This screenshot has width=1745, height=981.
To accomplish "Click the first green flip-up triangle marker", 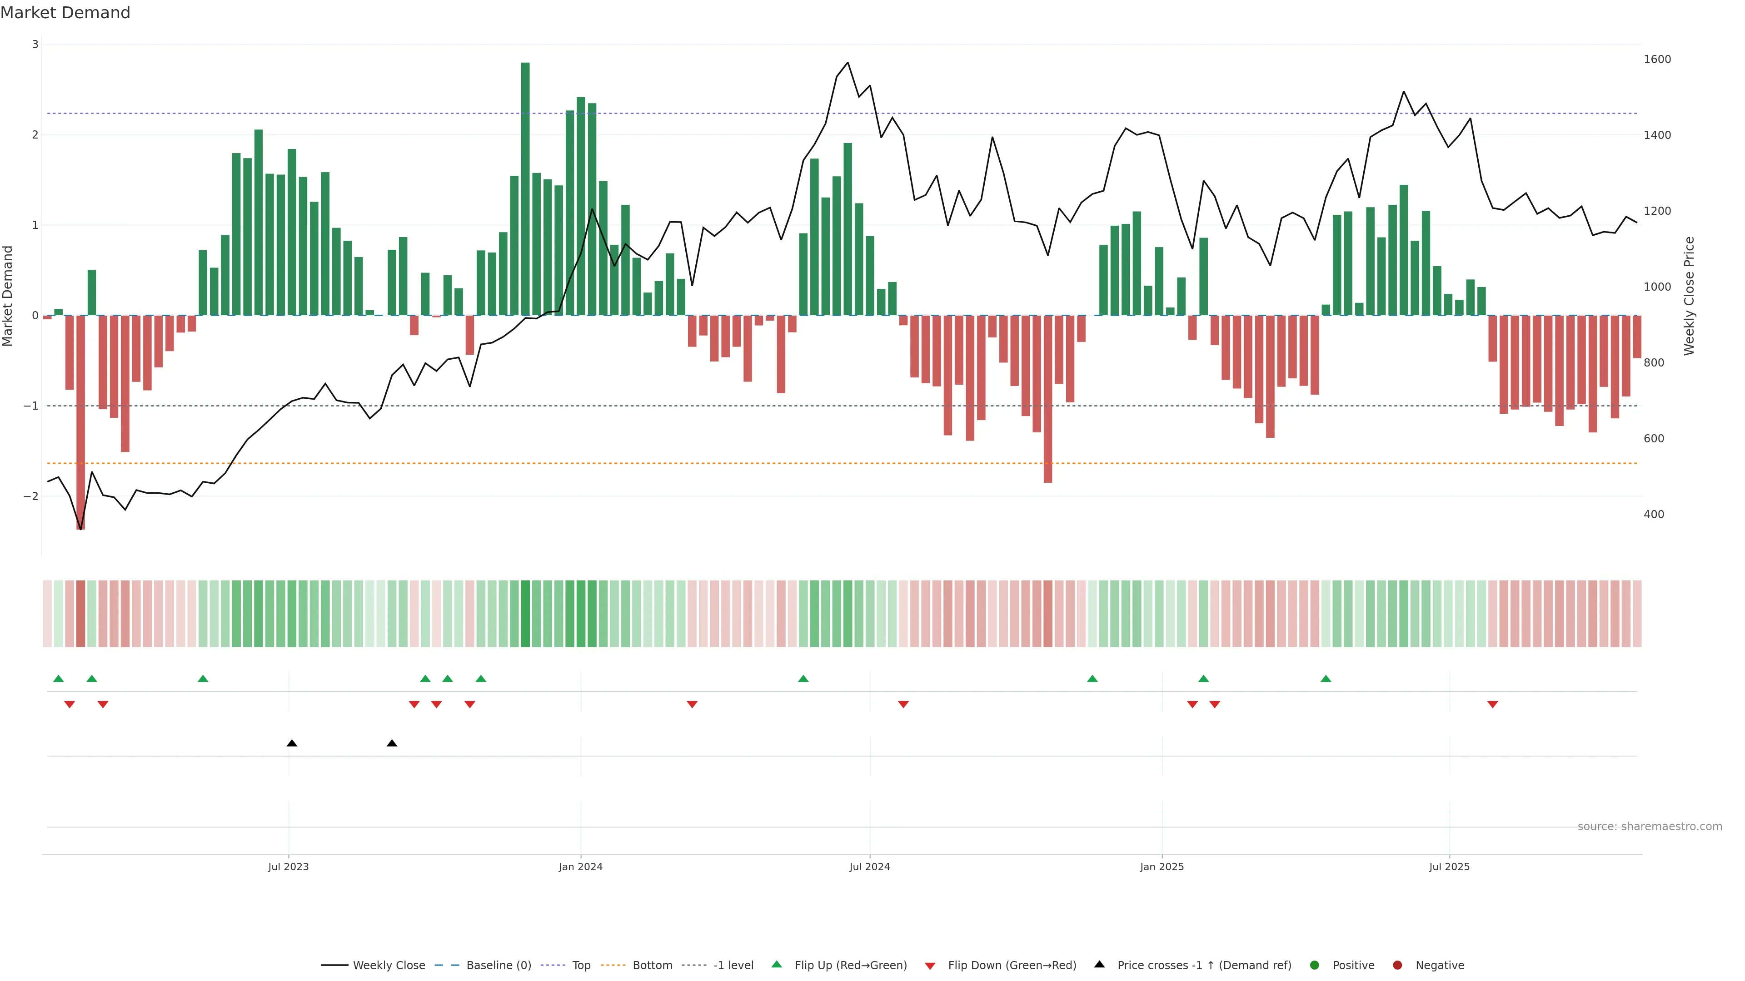I will coord(58,679).
